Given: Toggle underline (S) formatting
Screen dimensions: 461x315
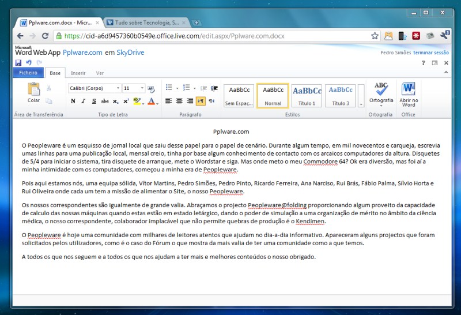Looking at the screenshot, I should 94,102.
